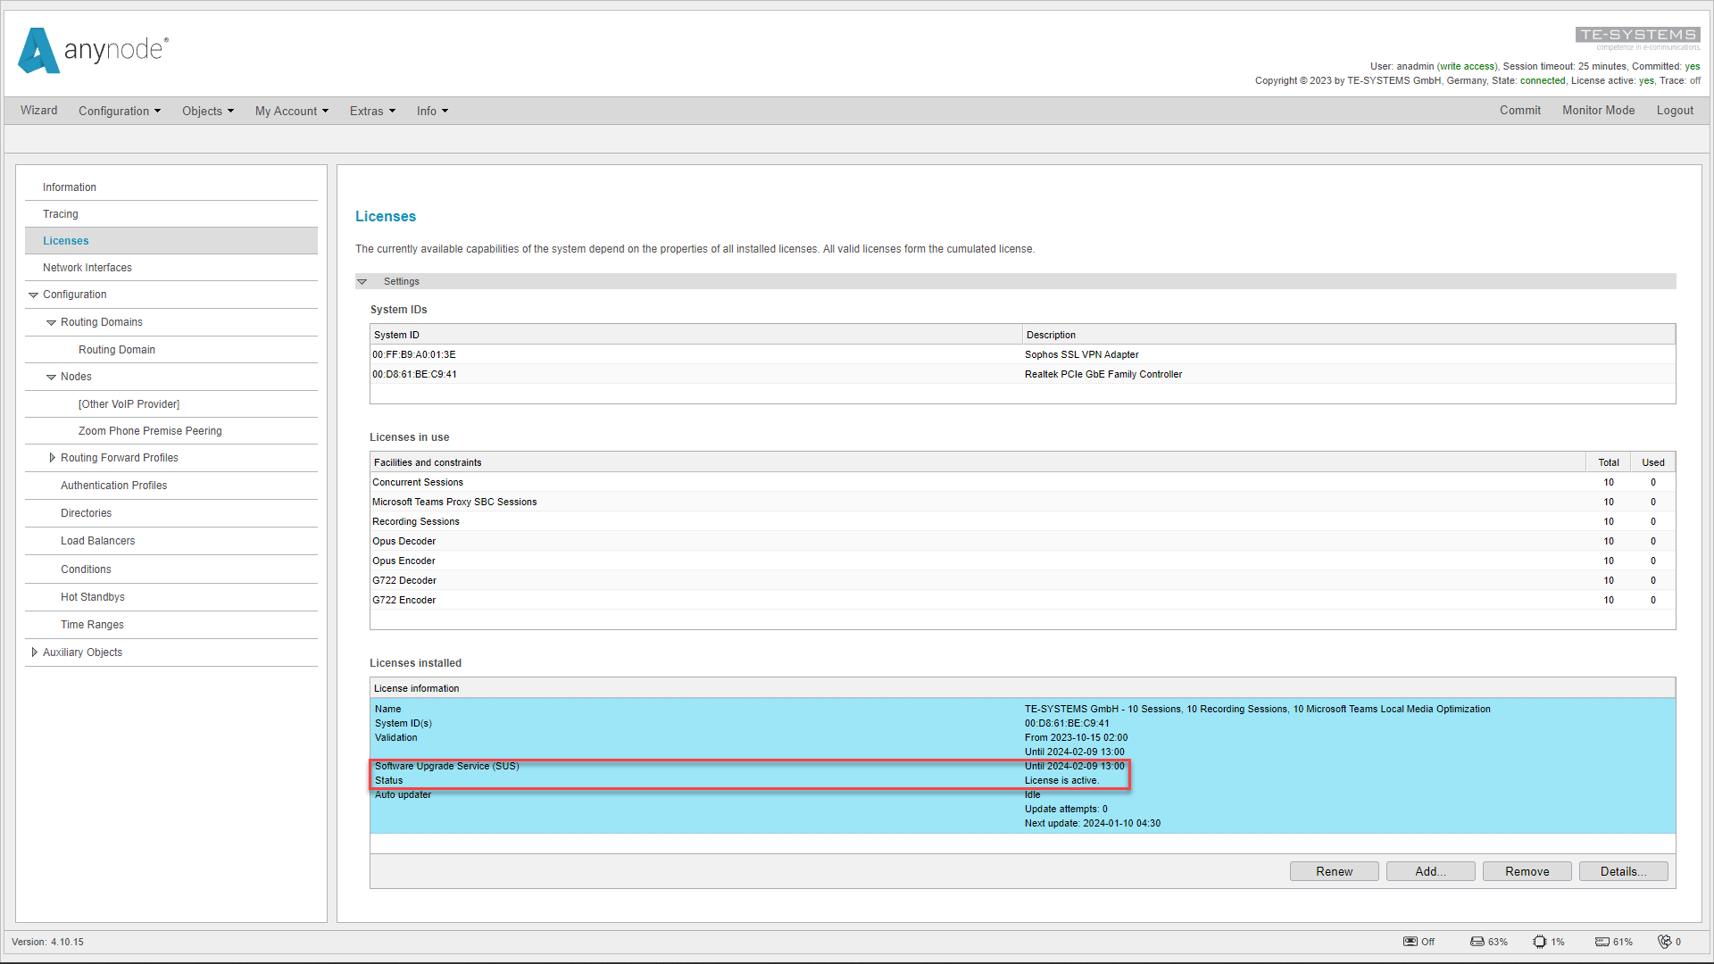Click the active calls counter icon
Screen dimensions: 1714x964
(1664, 941)
